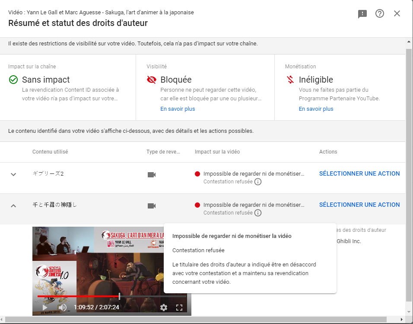Expand the ギブリーズ2 claim row

point(13,174)
